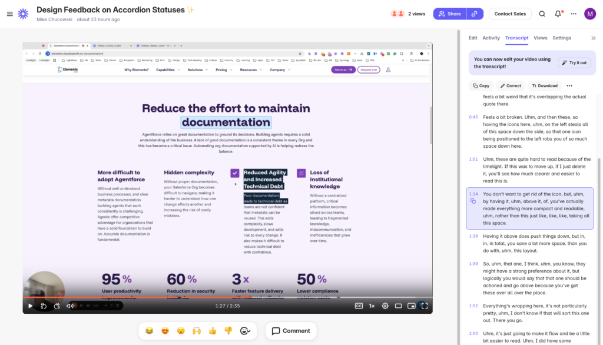
Task: Open the header more options ellipsis
Action: point(574,14)
